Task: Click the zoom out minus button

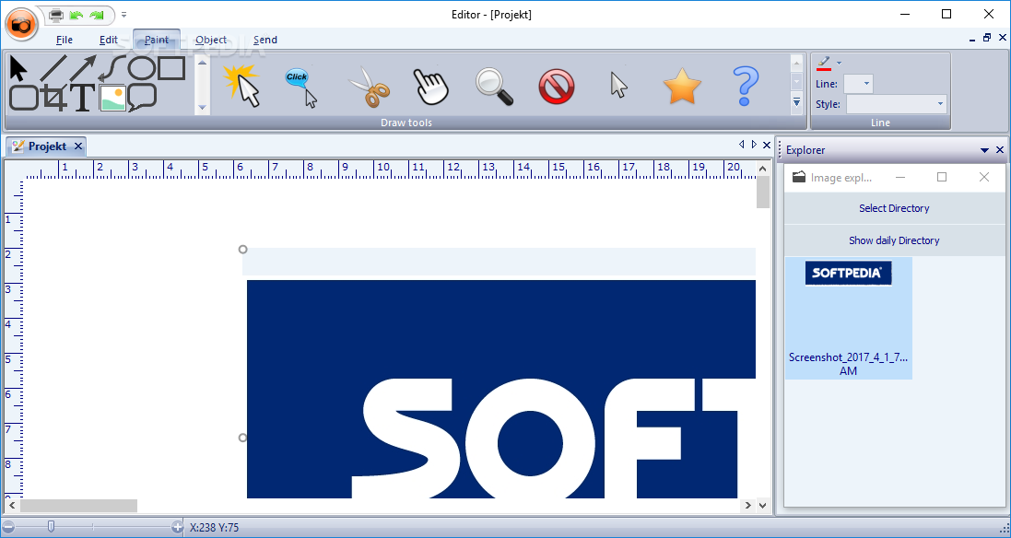Action: click(x=8, y=528)
